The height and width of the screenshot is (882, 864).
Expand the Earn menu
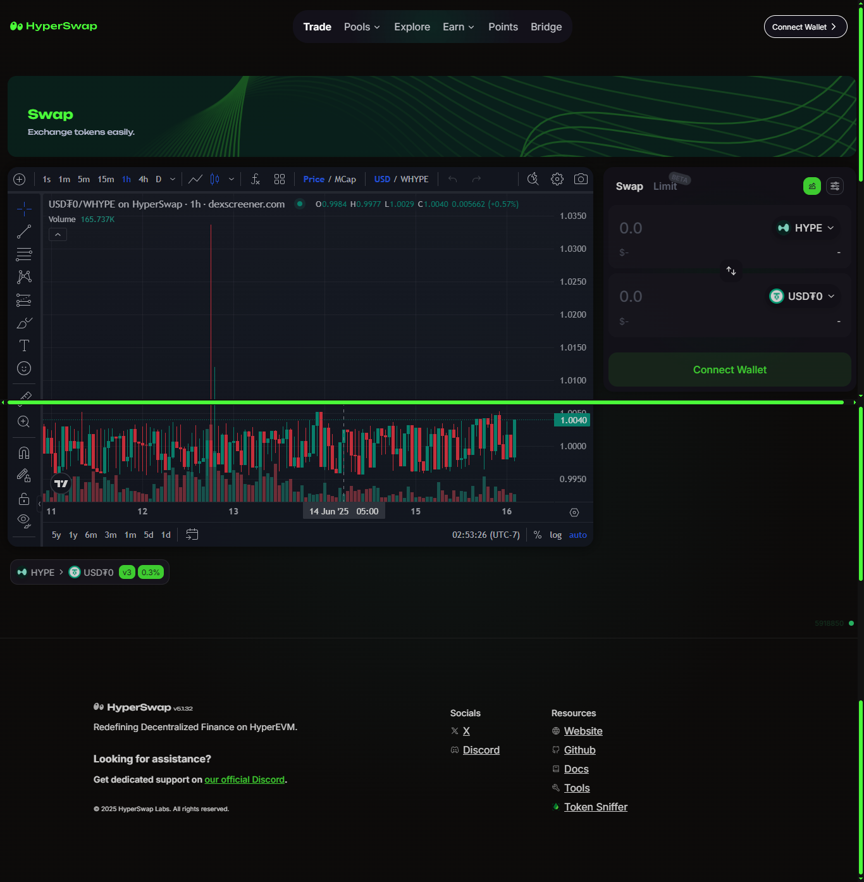[459, 27]
